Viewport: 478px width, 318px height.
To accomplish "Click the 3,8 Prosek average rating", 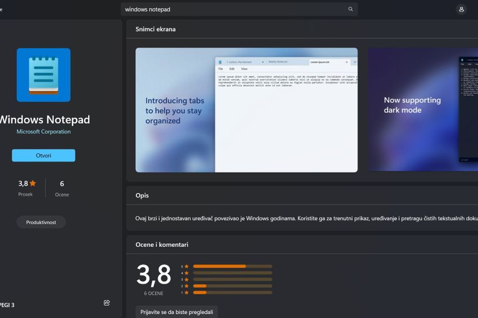I will point(27,188).
